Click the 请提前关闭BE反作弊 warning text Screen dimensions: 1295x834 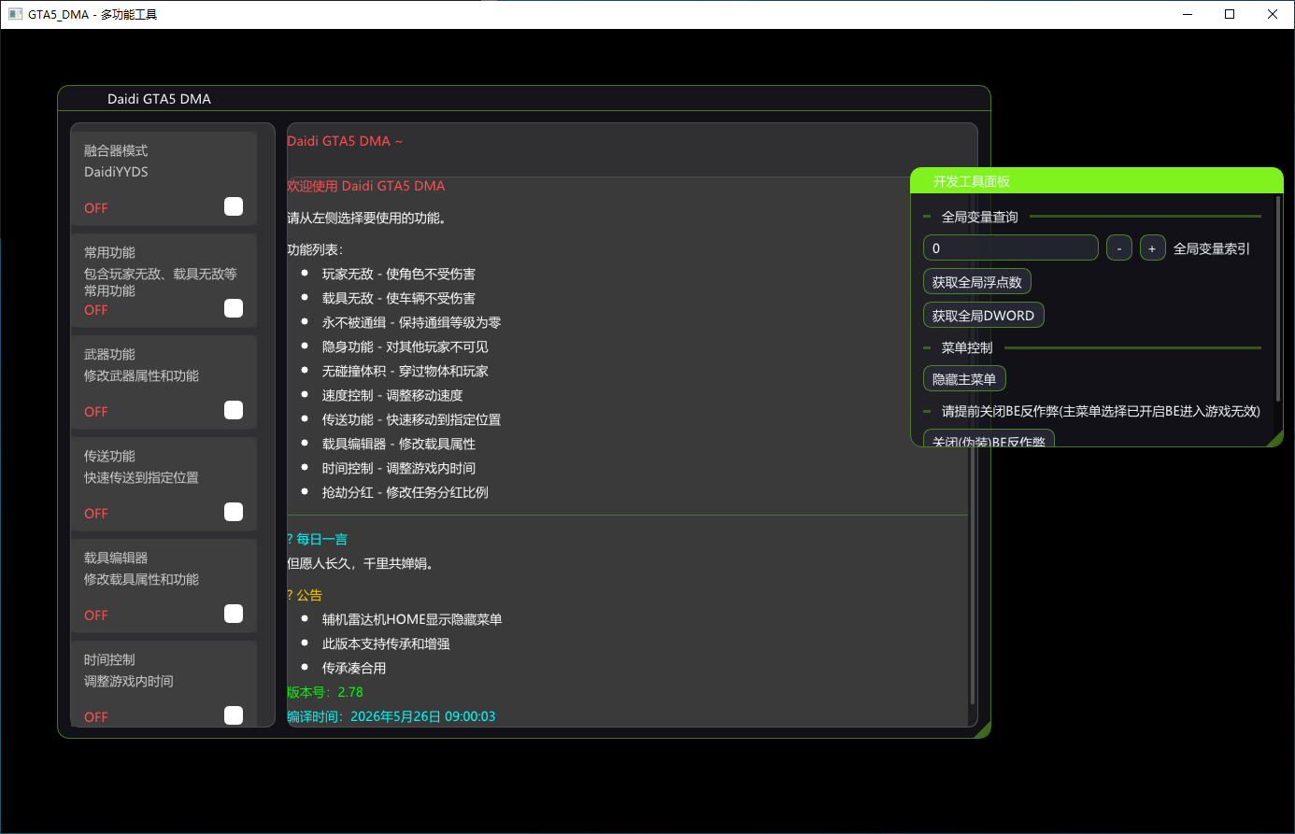click(x=1101, y=411)
